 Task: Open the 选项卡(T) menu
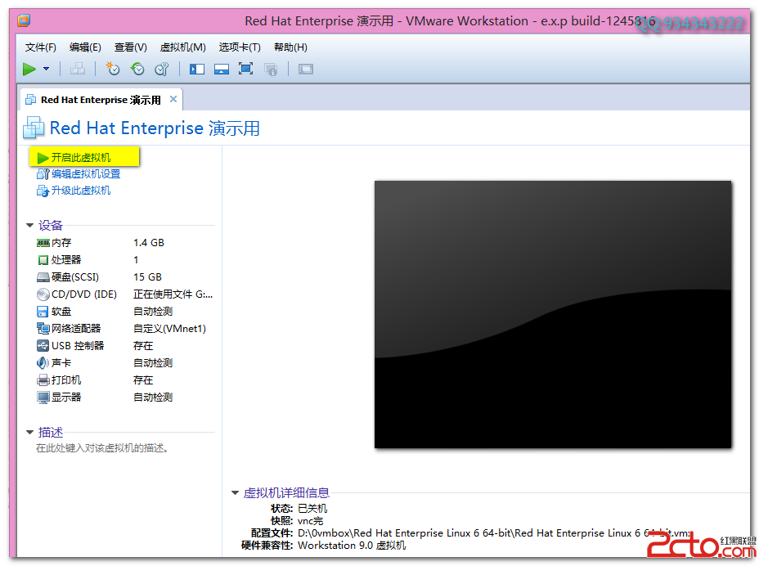240,47
